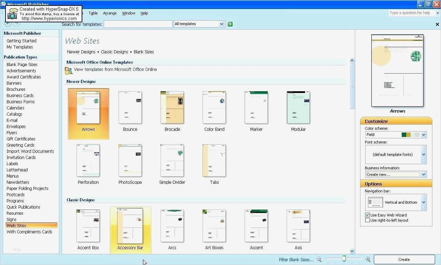Open My Templates in the sidebar

click(20, 47)
